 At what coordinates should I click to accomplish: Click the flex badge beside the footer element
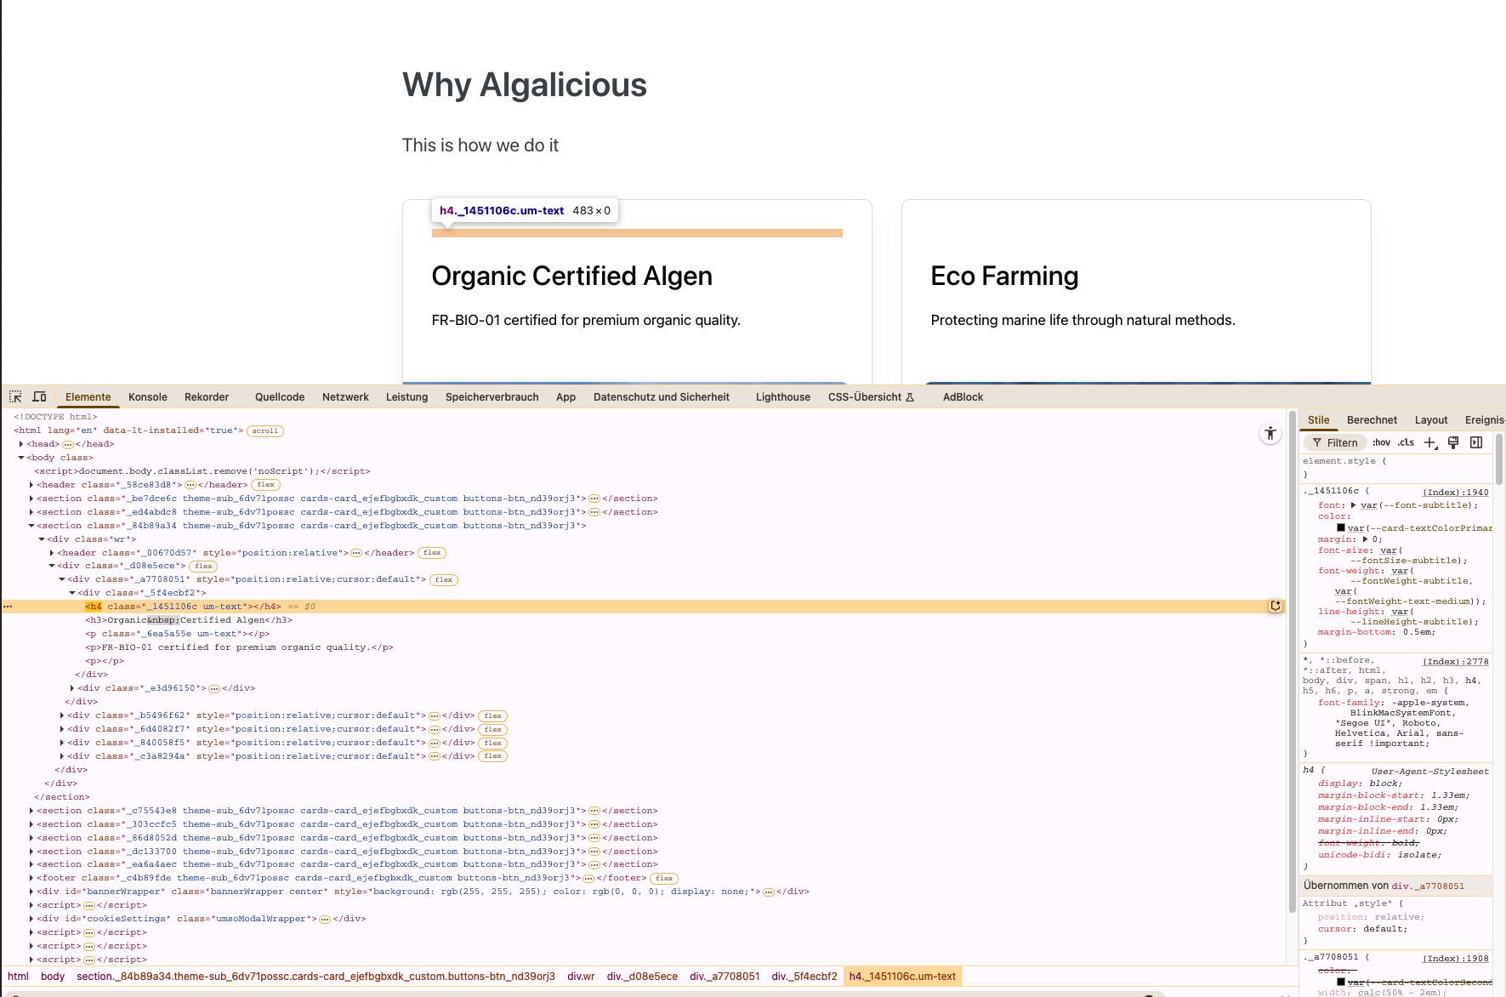664,879
